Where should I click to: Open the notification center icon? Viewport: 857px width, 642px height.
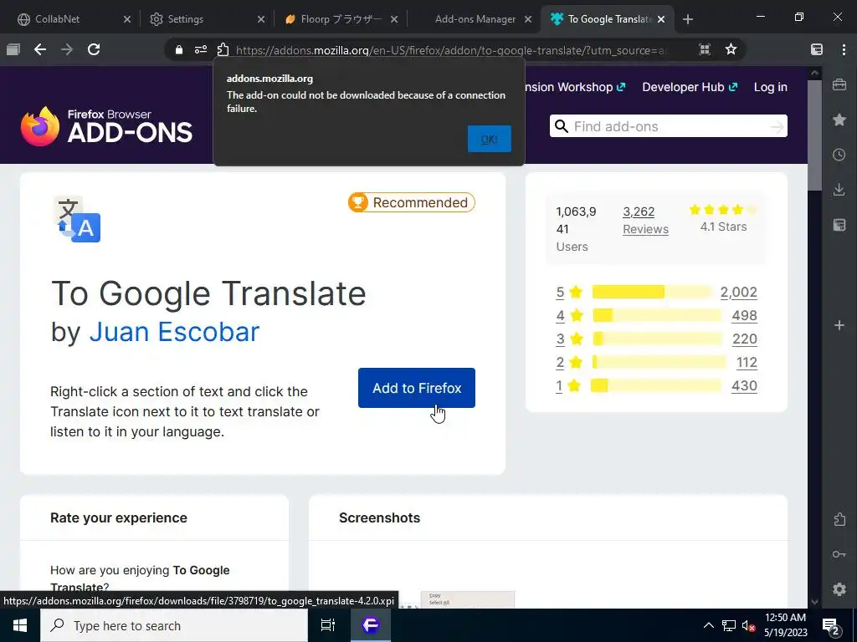831,626
